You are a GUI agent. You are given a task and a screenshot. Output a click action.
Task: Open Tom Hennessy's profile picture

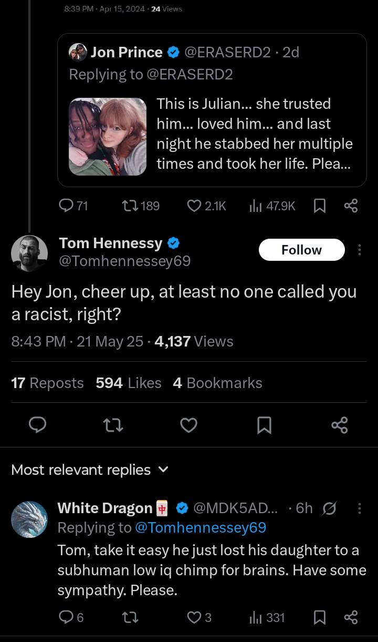[x=29, y=253]
